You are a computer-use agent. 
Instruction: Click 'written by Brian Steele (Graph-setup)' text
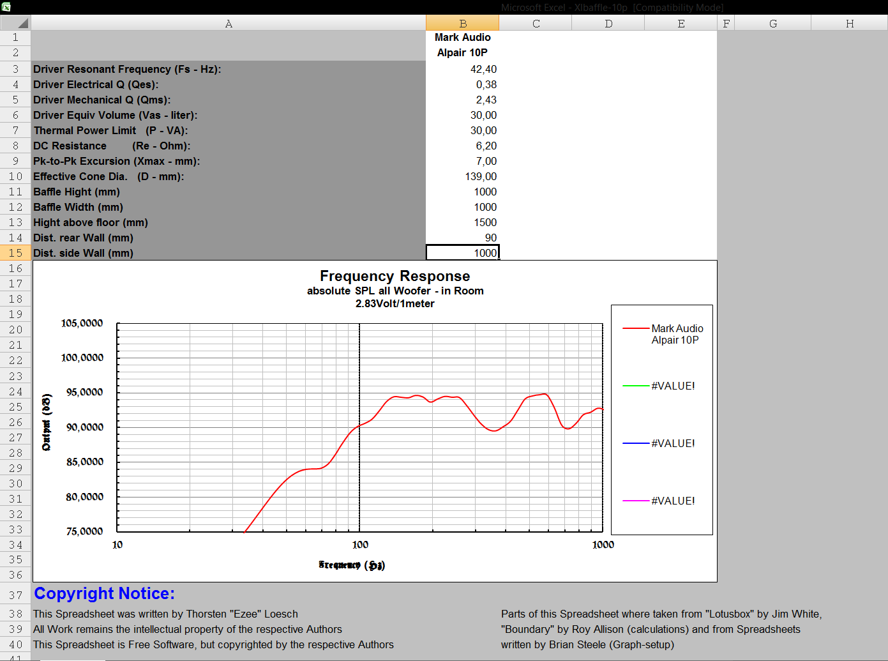pyautogui.click(x=587, y=644)
